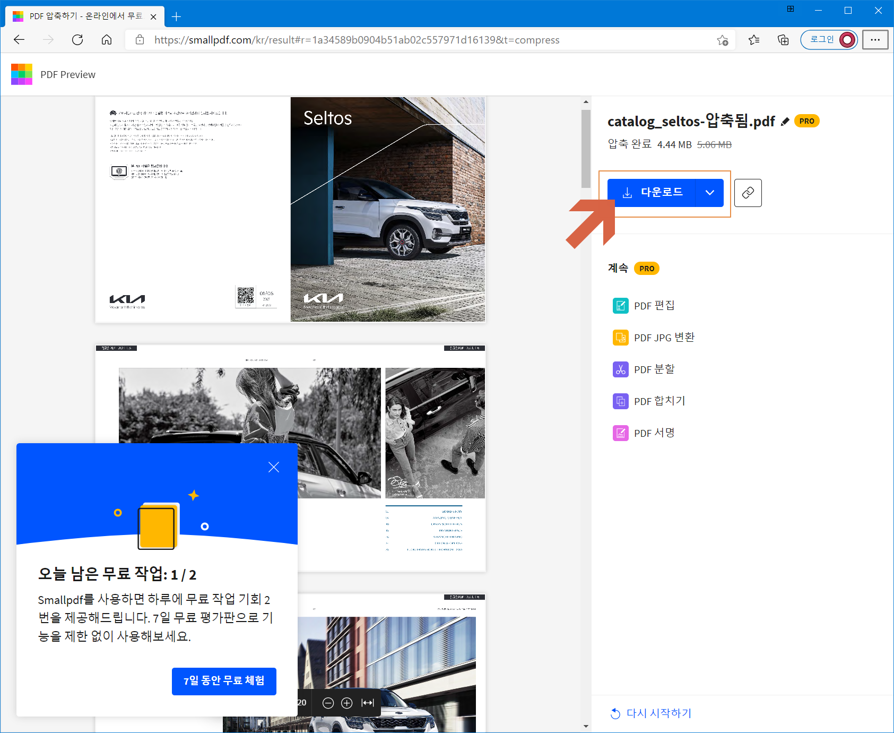894x733 pixels.
Task: Open PDF 편집 tool
Action: (644, 306)
